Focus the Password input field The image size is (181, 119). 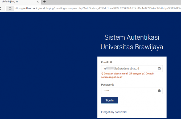coord(132,91)
